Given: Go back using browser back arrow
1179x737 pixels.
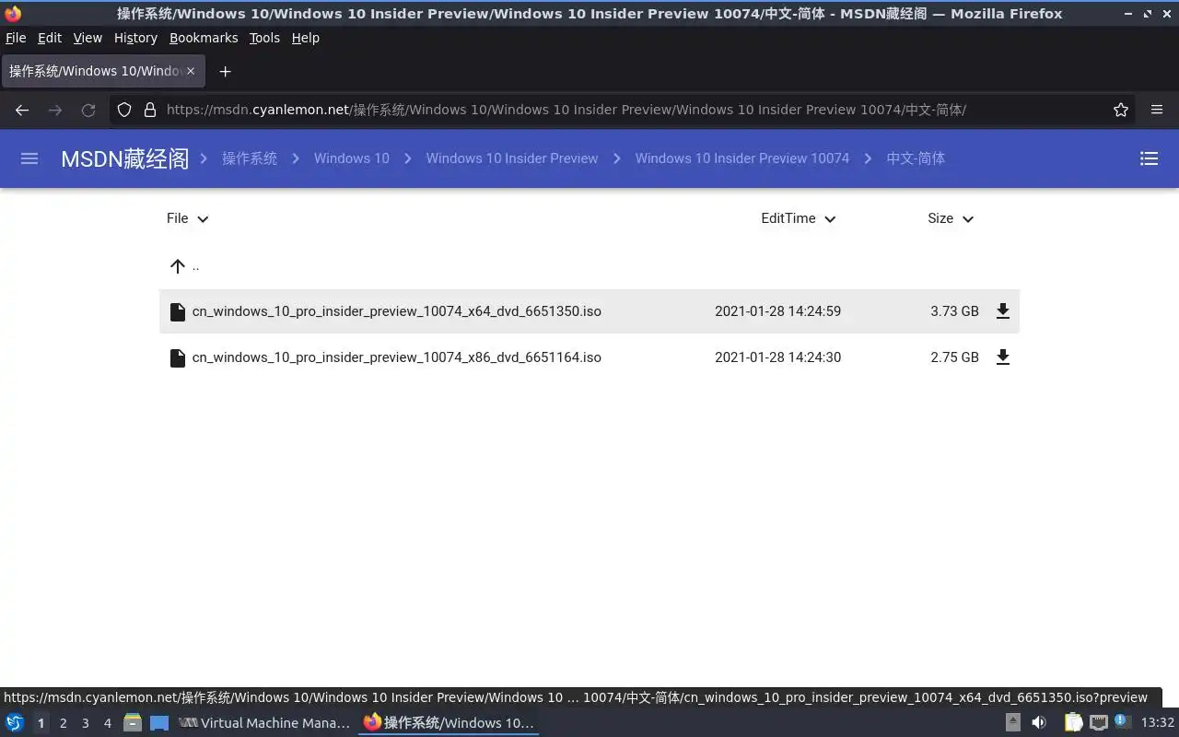Looking at the screenshot, I should pyautogui.click(x=22, y=110).
